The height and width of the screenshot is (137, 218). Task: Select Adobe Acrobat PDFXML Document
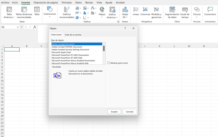(77, 47)
